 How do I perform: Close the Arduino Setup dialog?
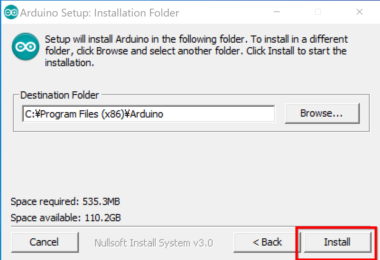[x=359, y=12]
